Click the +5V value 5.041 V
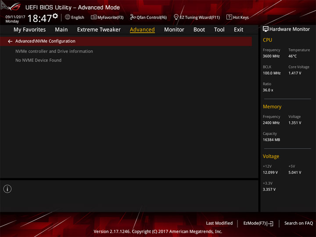The width and height of the screenshot is (316, 237). [x=295, y=172]
